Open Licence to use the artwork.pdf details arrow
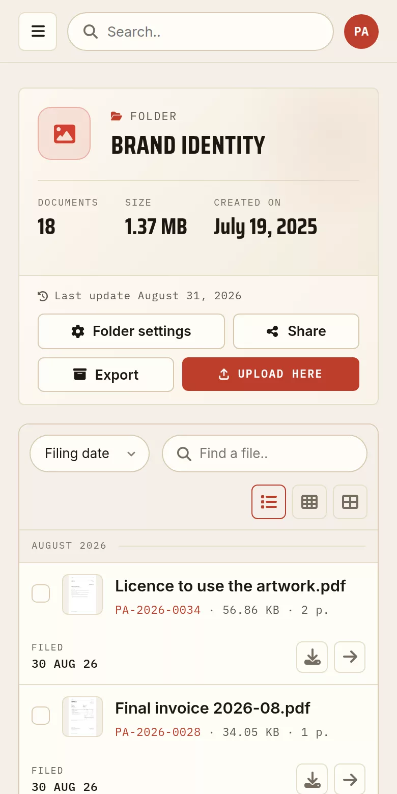 point(350,657)
